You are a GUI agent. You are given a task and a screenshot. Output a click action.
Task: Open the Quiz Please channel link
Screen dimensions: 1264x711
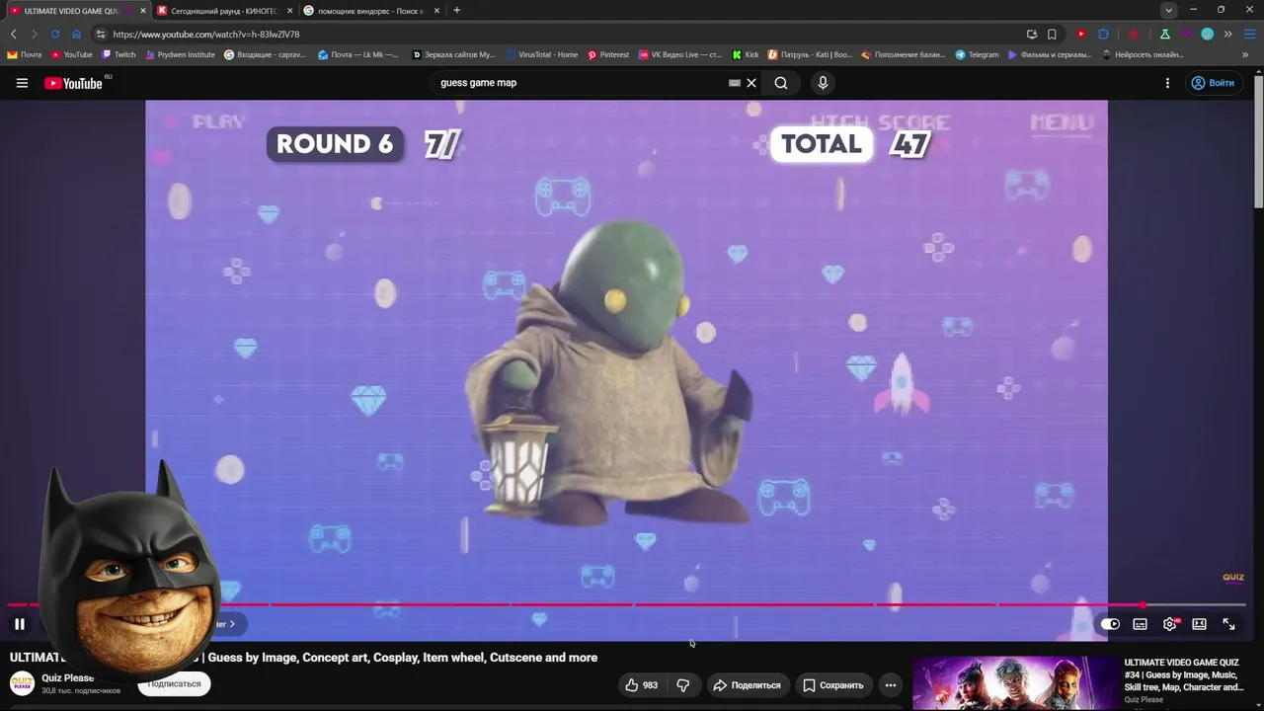pos(67,678)
